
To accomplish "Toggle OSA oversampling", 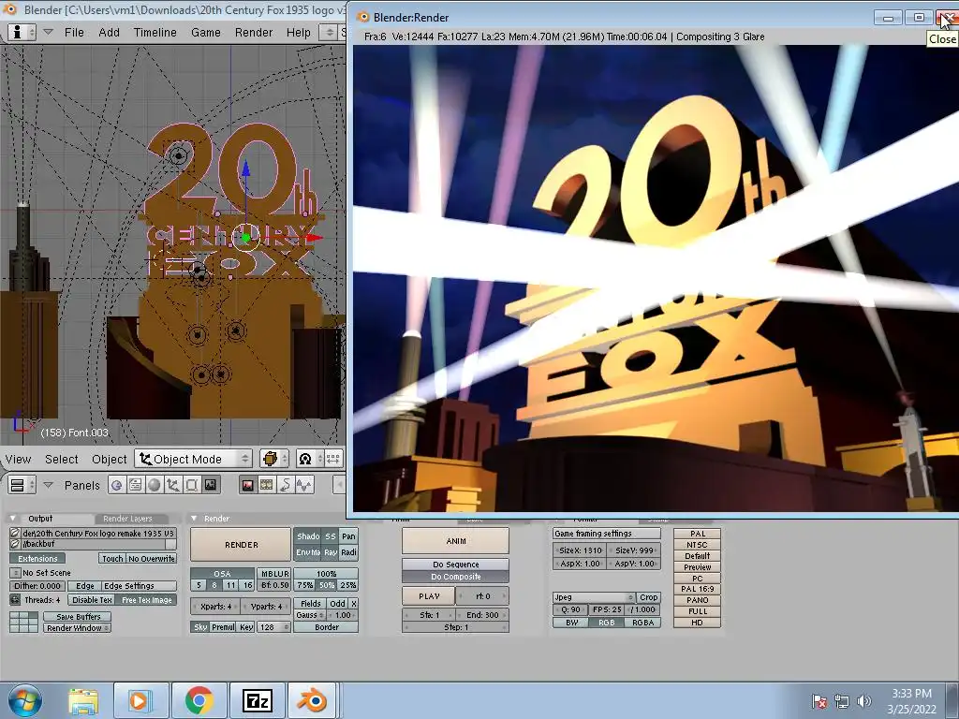I will pyautogui.click(x=222, y=574).
